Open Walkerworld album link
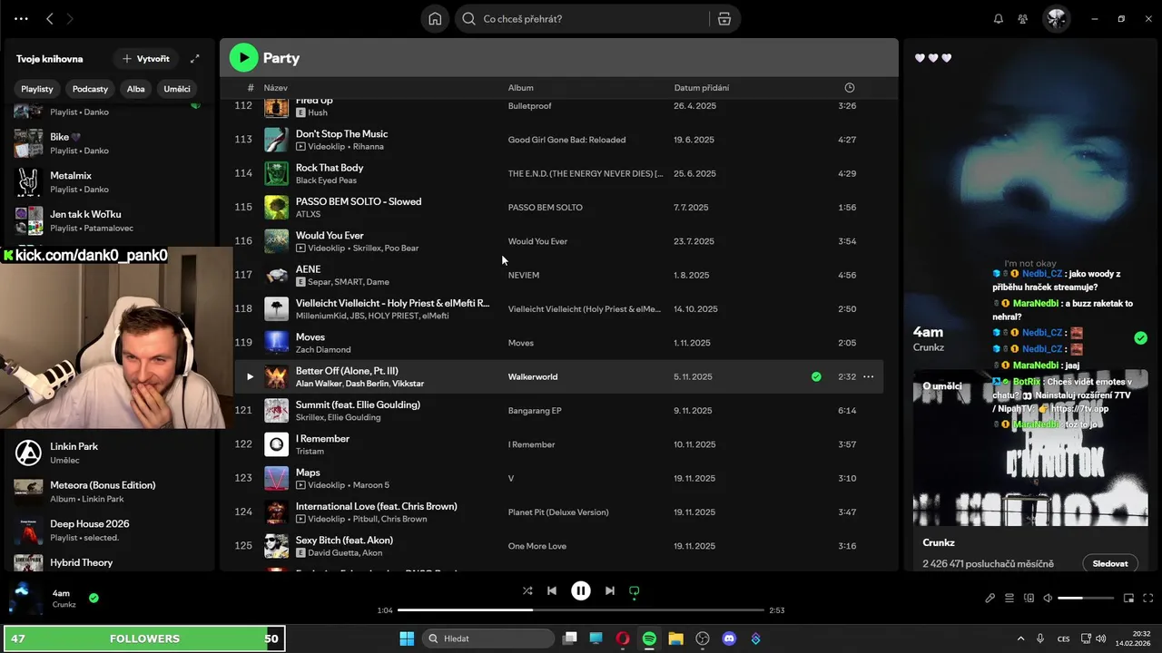The width and height of the screenshot is (1162, 653). point(533,376)
